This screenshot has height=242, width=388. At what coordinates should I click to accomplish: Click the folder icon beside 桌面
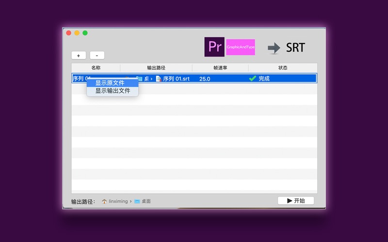137,201
